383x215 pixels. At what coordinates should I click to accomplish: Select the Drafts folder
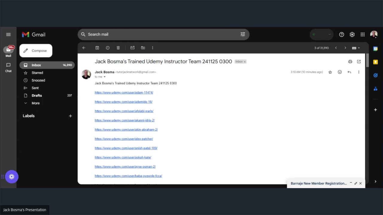point(47,96)
